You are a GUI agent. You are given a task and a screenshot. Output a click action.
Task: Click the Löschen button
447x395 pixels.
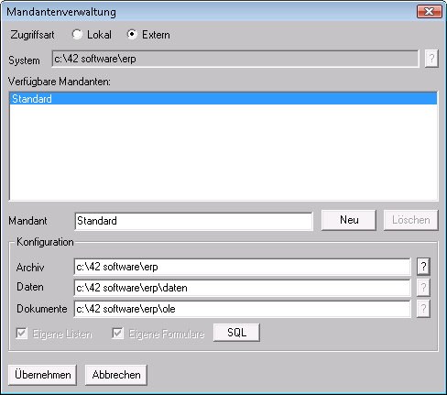click(x=410, y=220)
